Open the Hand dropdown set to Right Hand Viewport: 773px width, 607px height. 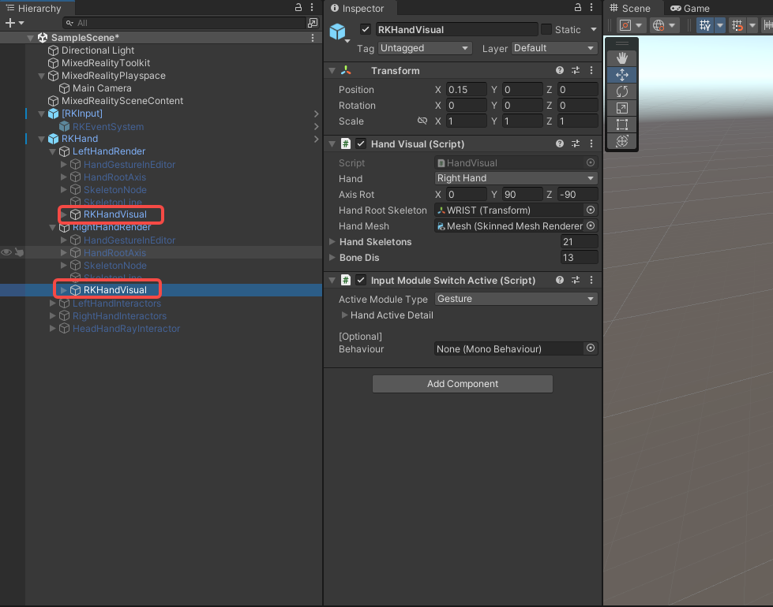(x=516, y=178)
